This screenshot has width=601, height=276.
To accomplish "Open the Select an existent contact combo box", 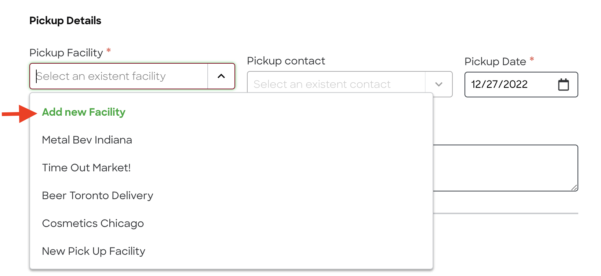I will 350,84.
